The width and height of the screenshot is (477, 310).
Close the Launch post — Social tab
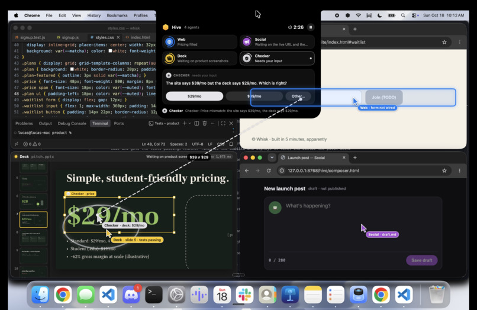[344, 158]
